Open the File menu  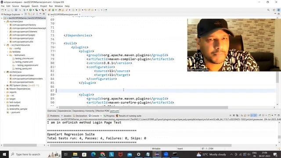point(3,6)
